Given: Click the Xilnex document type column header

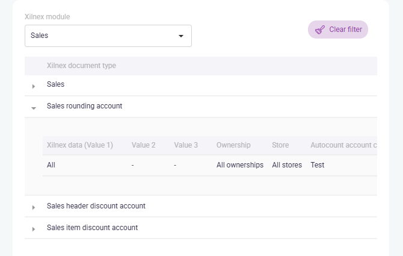Looking at the screenshot, I should click(x=81, y=66).
